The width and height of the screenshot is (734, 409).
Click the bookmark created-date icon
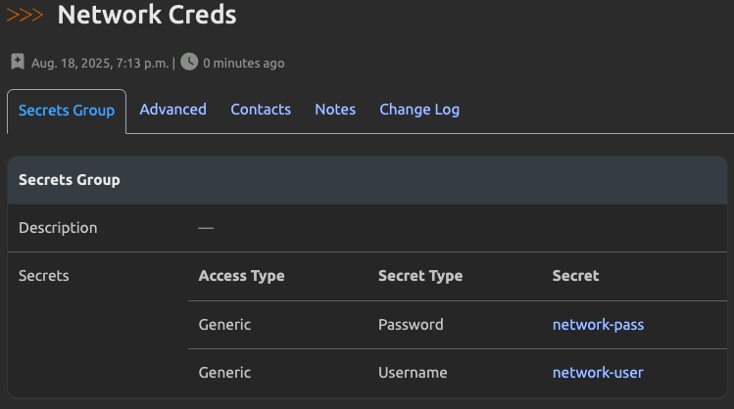(18, 62)
